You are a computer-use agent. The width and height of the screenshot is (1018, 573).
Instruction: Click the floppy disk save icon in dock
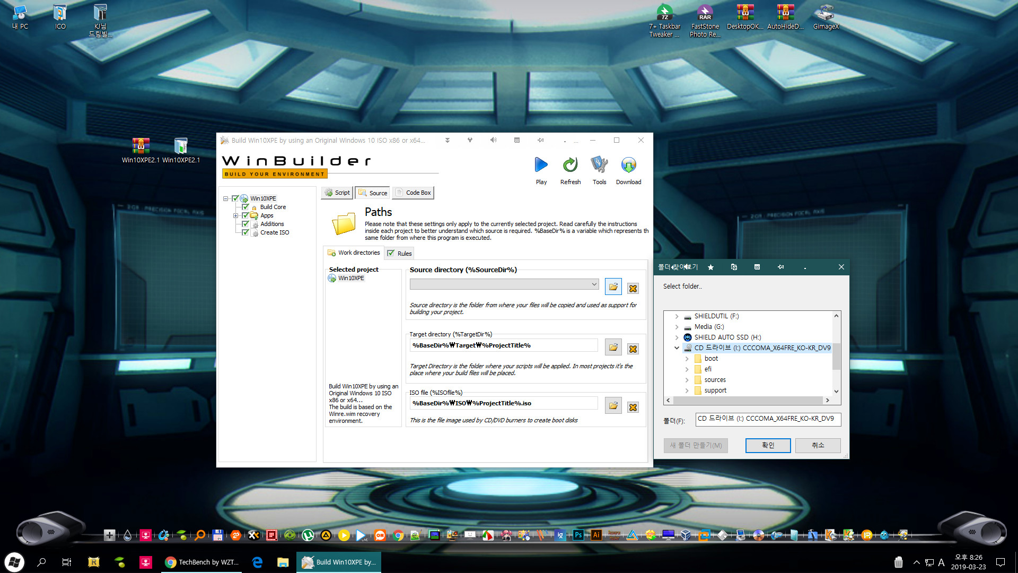217,535
